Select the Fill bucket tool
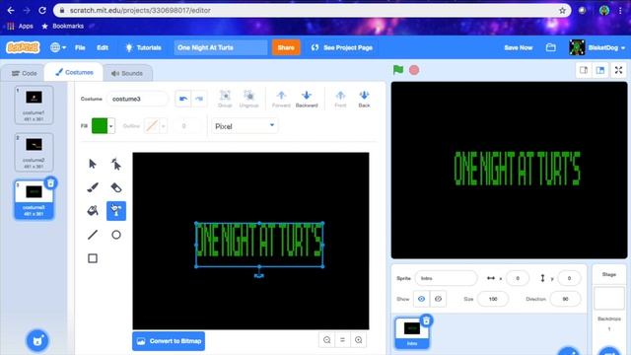 [93, 211]
